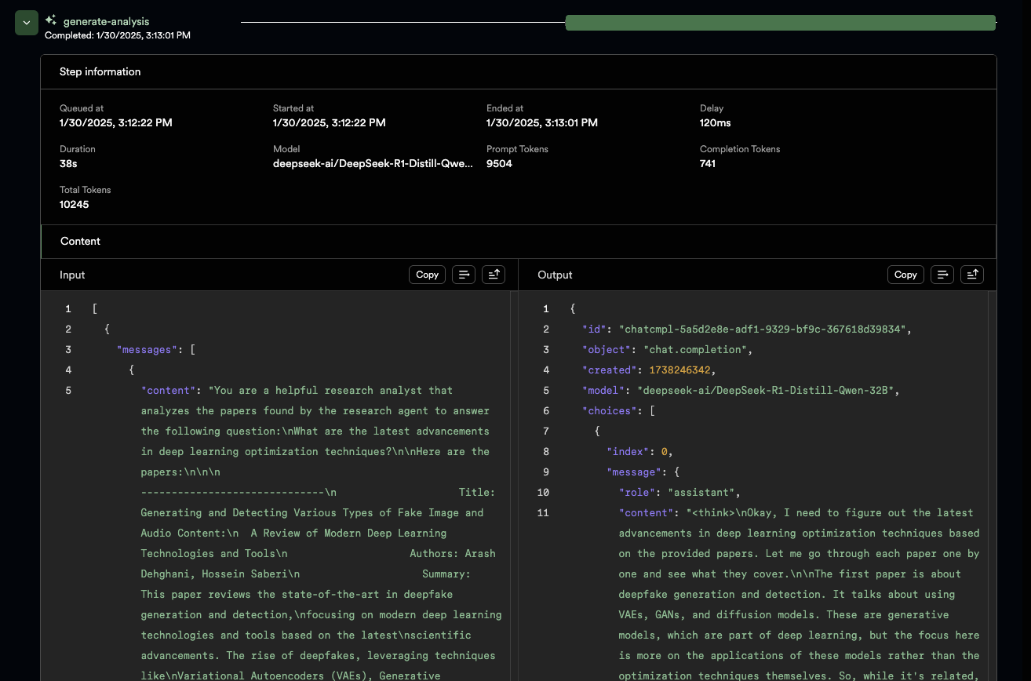This screenshot has width=1031, height=681.
Task: Click the generate-analysis step title
Action: point(106,21)
